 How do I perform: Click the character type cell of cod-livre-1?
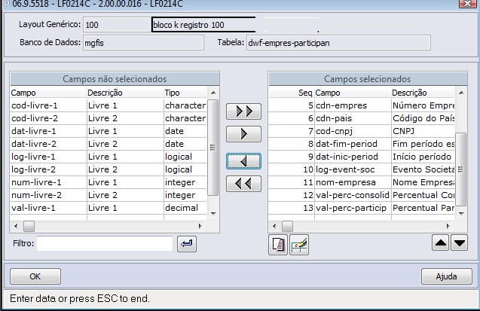tap(185, 105)
